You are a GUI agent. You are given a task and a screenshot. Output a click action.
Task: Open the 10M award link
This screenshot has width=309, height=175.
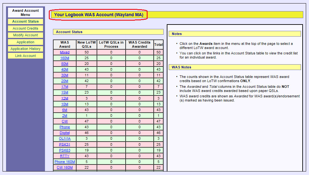pyautogui.click(x=65, y=104)
